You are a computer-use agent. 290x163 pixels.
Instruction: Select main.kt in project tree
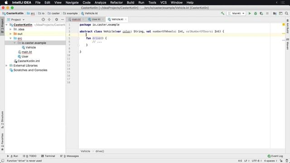point(27,52)
